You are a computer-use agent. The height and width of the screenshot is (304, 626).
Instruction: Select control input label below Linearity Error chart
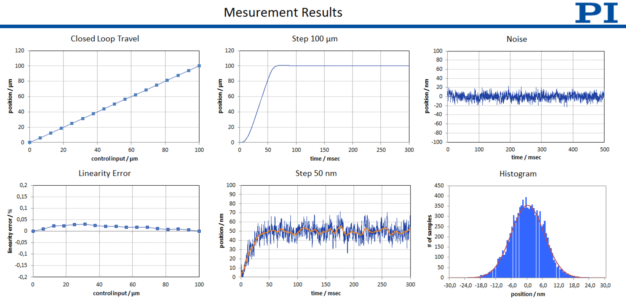(116, 293)
